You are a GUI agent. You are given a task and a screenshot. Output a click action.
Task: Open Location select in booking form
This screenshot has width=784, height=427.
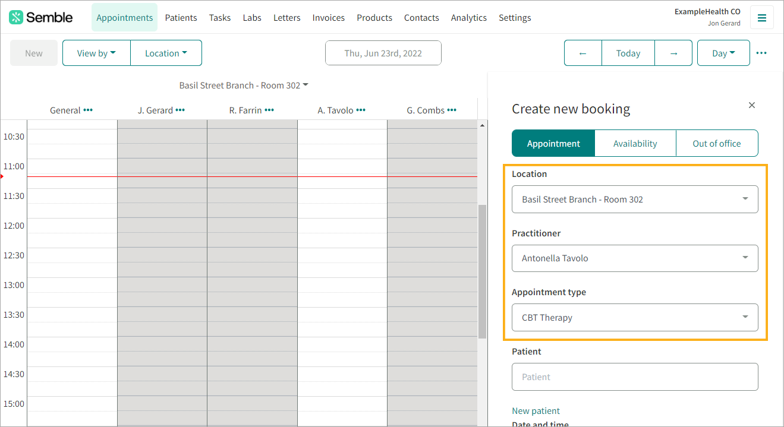635,199
